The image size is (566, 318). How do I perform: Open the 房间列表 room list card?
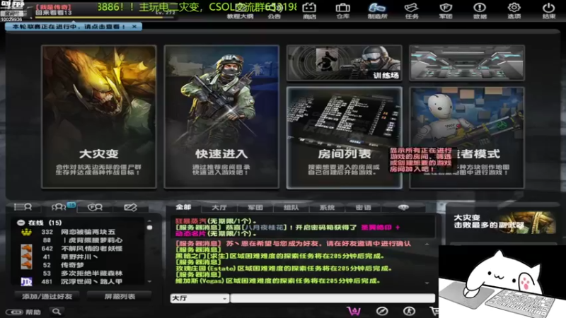click(x=344, y=137)
